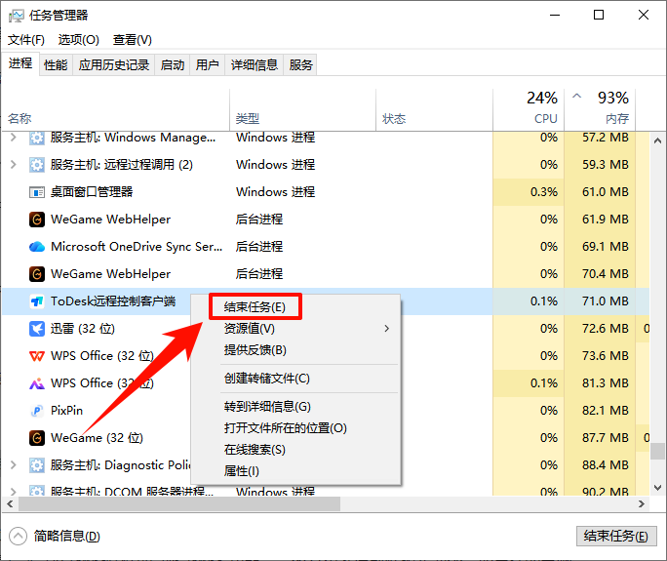Select Microsoft OneDrive Sync Ser... row name
Image resolution: width=667 pixels, height=561 pixels.
[x=137, y=247]
